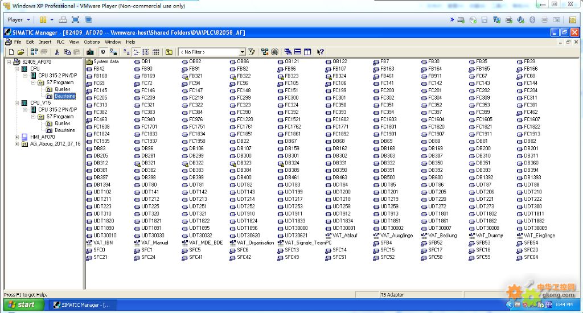Open the Window menu
This screenshot has height=313, width=583.
113,42
